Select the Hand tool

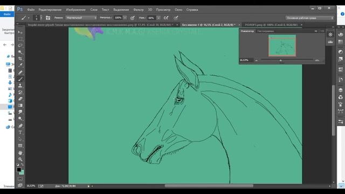click(20, 153)
